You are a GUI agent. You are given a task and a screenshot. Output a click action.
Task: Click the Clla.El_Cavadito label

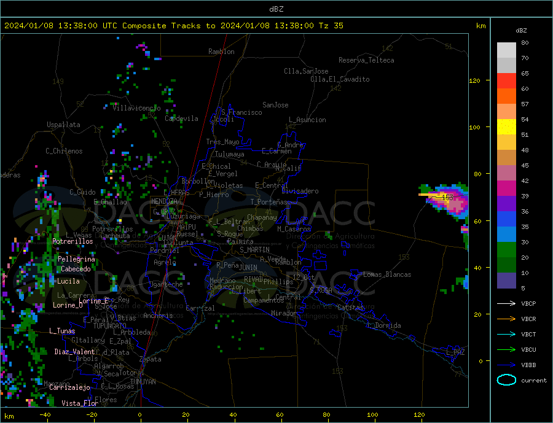click(x=340, y=79)
